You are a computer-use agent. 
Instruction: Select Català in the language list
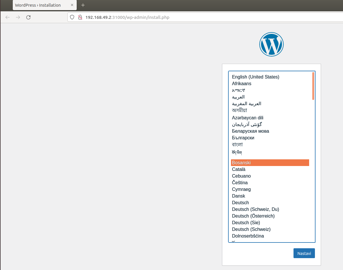click(270, 169)
